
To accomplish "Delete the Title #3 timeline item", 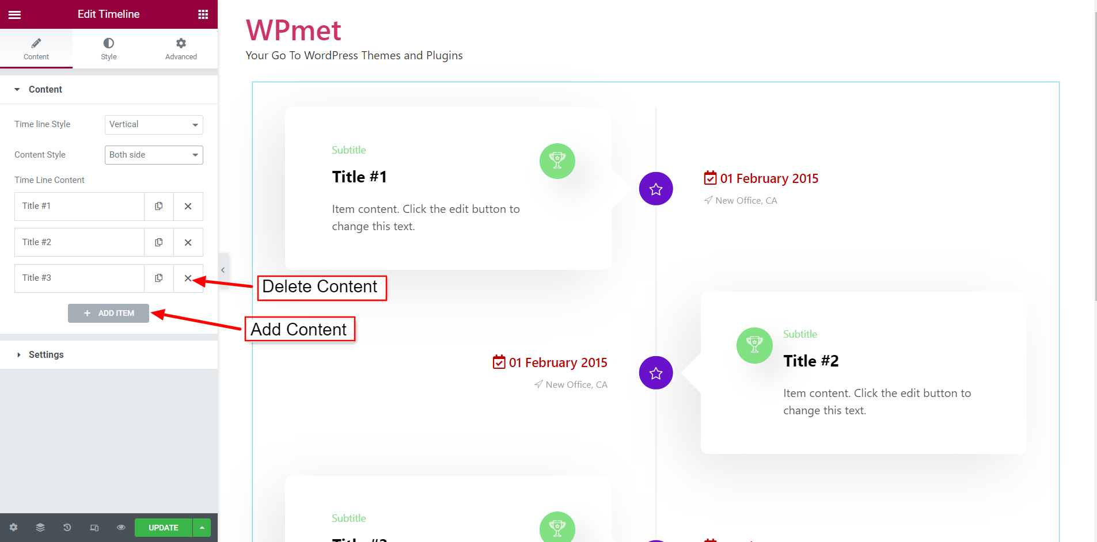I will 188,278.
